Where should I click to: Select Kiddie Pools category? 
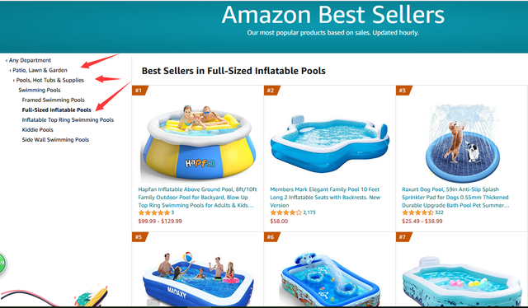pos(38,130)
